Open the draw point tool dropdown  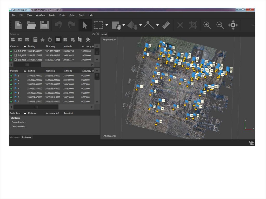[157, 25]
